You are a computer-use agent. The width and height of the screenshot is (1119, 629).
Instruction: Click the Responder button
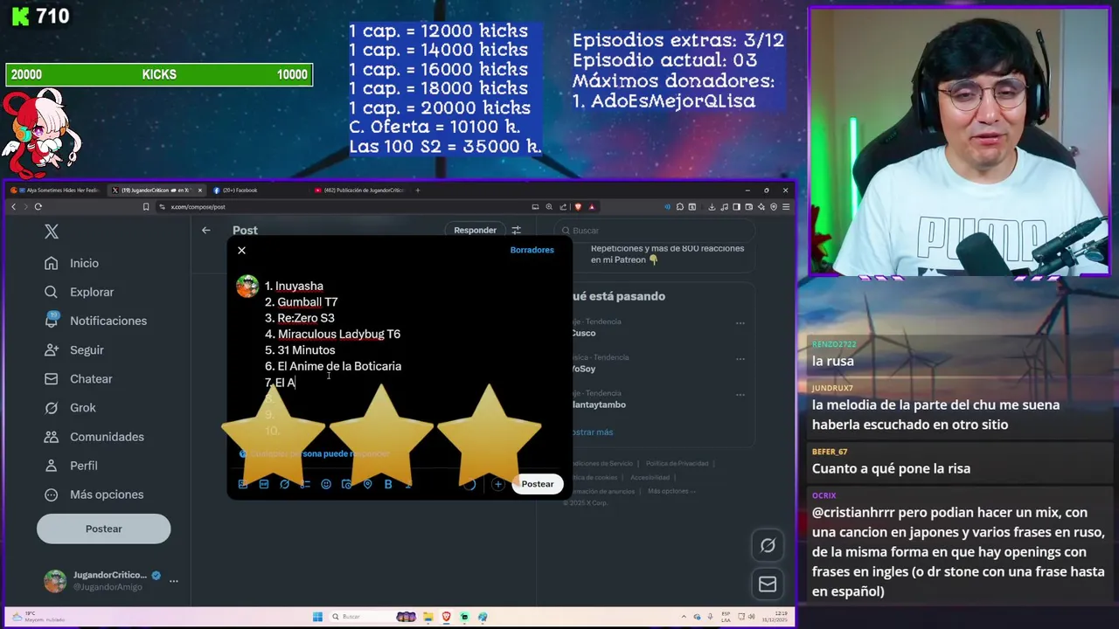pos(475,230)
